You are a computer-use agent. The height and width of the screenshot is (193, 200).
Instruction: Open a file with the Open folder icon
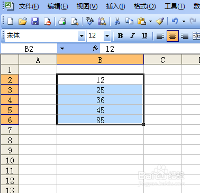[x=23, y=21]
